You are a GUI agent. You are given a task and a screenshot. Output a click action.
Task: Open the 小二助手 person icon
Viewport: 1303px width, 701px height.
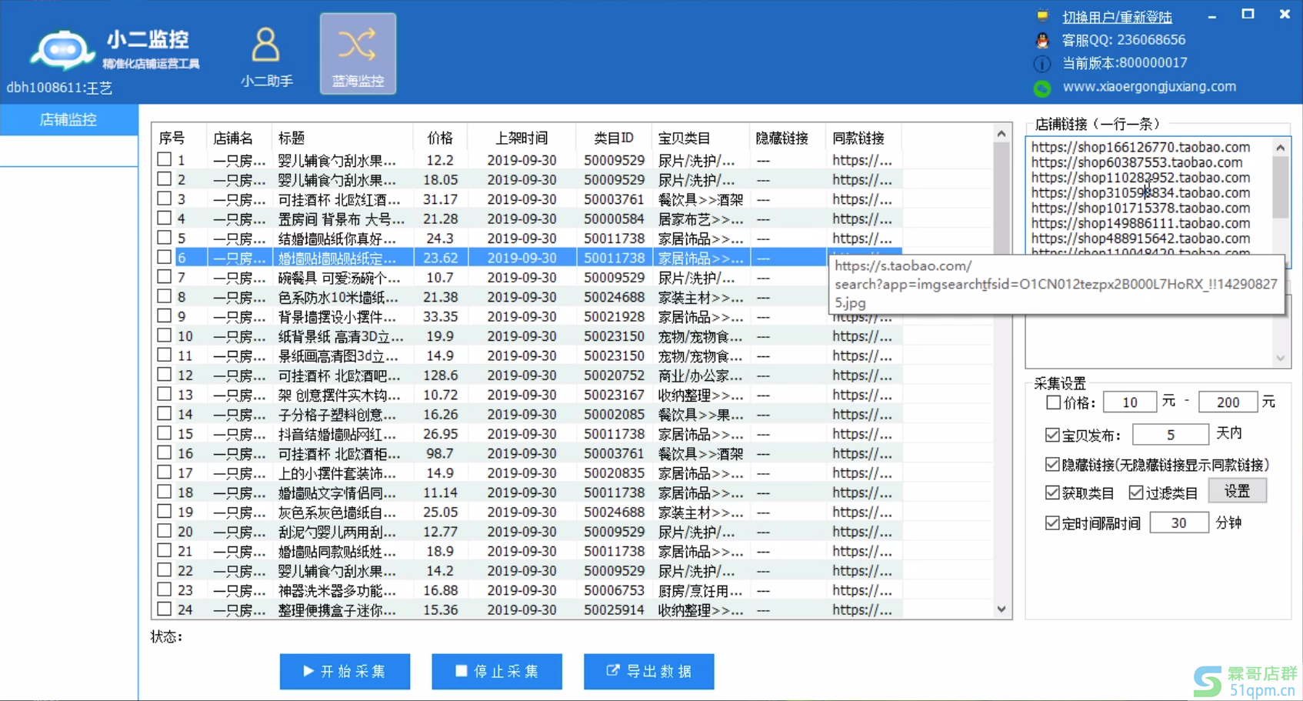point(265,45)
